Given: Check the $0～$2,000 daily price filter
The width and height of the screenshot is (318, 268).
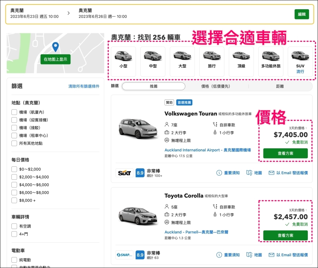Looking at the screenshot, I should point(14,169).
